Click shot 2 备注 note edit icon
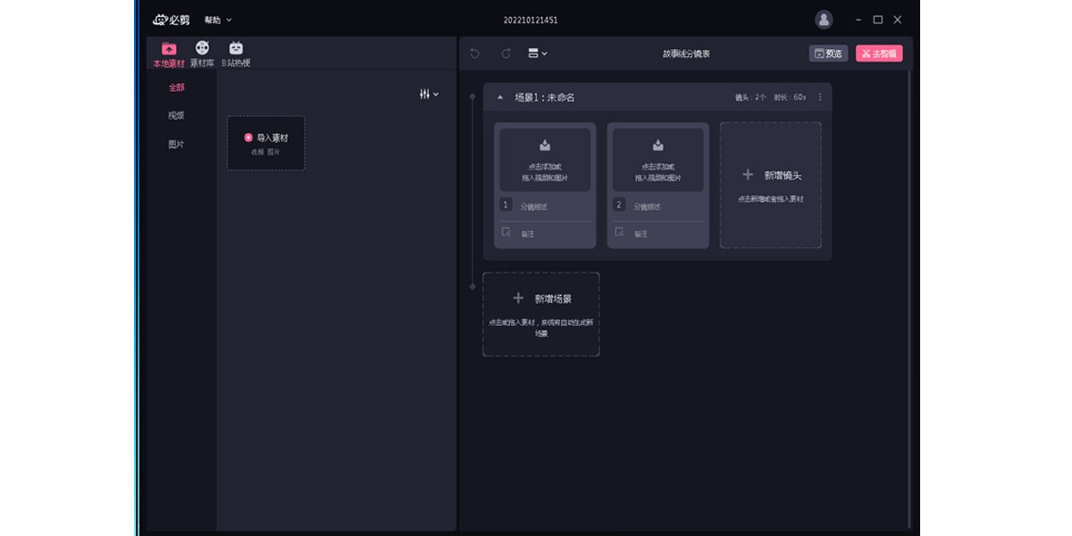 point(619,232)
